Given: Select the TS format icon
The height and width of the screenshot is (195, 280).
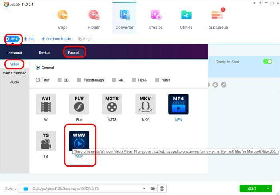Looking at the screenshot, I should click(x=46, y=141).
